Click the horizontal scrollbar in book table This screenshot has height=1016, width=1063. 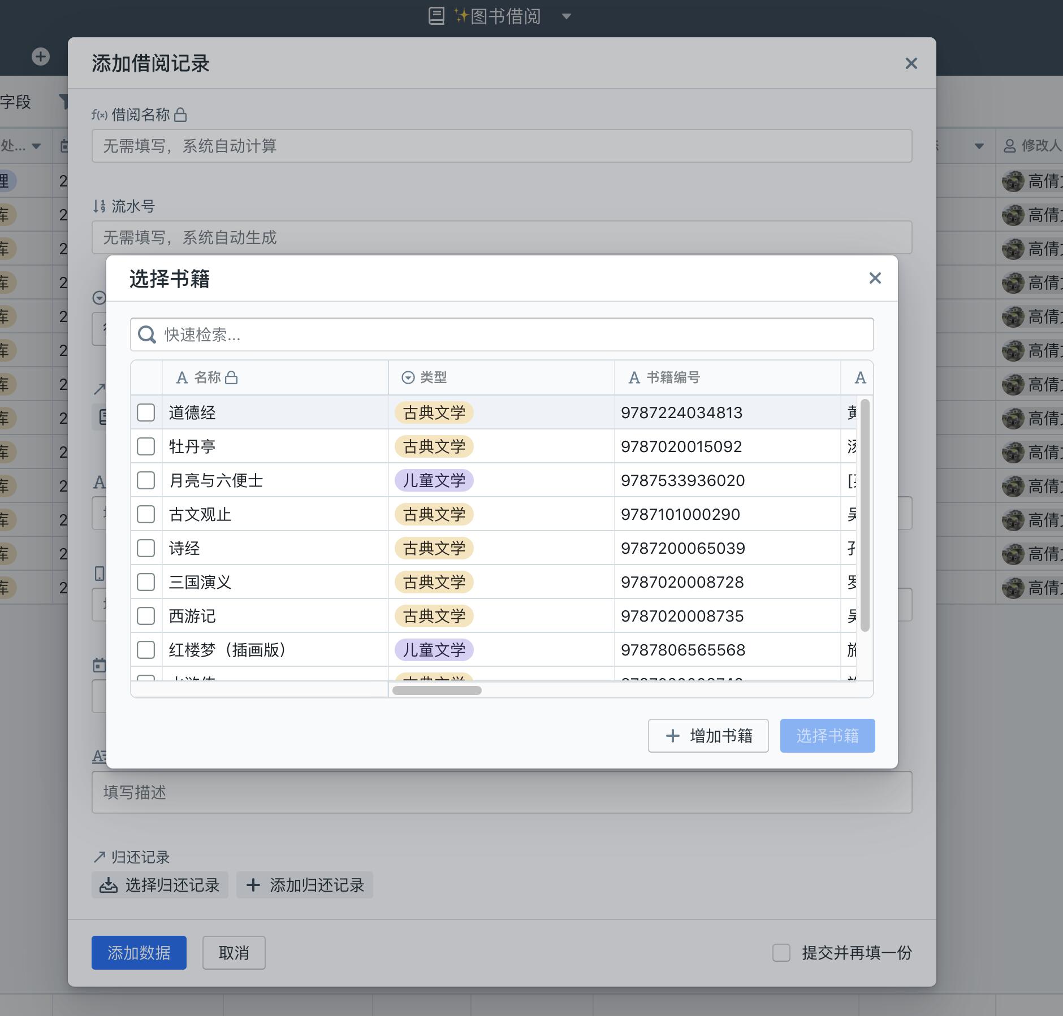(437, 690)
